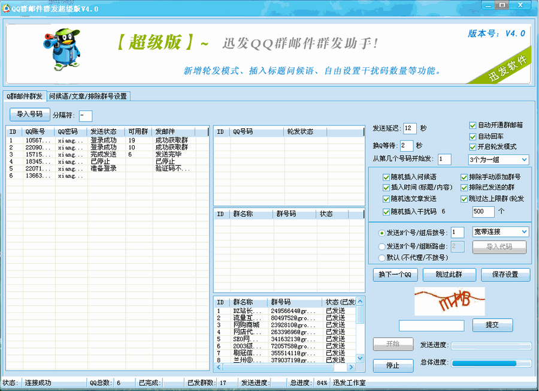Uncheck 开启轮发模式
This screenshot has height=391, width=539.
[x=473, y=147]
